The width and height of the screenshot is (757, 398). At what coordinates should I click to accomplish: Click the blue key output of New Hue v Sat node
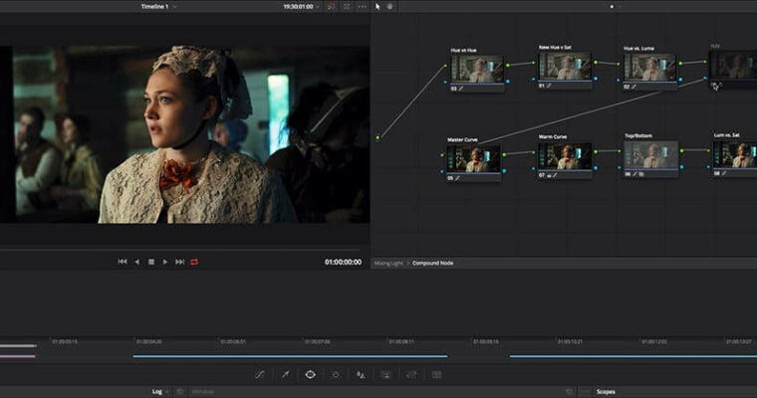click(596, 79)
